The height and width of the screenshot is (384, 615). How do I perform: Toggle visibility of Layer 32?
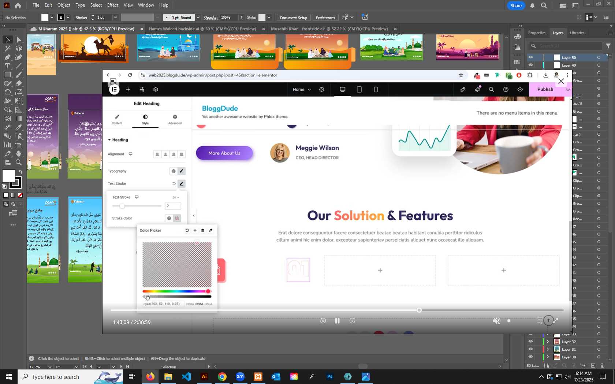point(530,342)
